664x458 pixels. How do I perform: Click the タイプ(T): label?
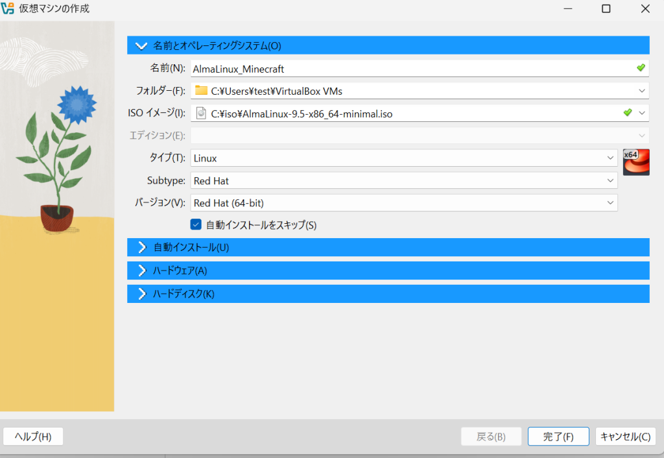pos(167,158)
